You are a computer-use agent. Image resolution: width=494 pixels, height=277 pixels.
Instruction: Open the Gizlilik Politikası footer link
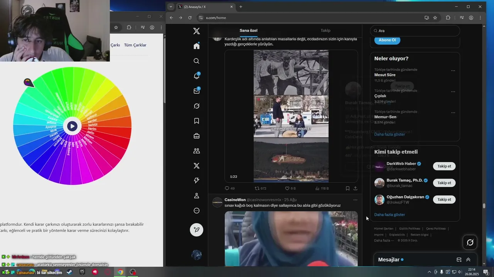pyautogui.click(x=409, y=229)
